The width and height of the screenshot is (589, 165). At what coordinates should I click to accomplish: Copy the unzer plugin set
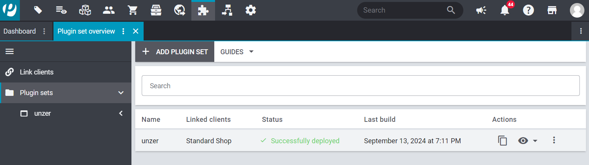(503, 141)
